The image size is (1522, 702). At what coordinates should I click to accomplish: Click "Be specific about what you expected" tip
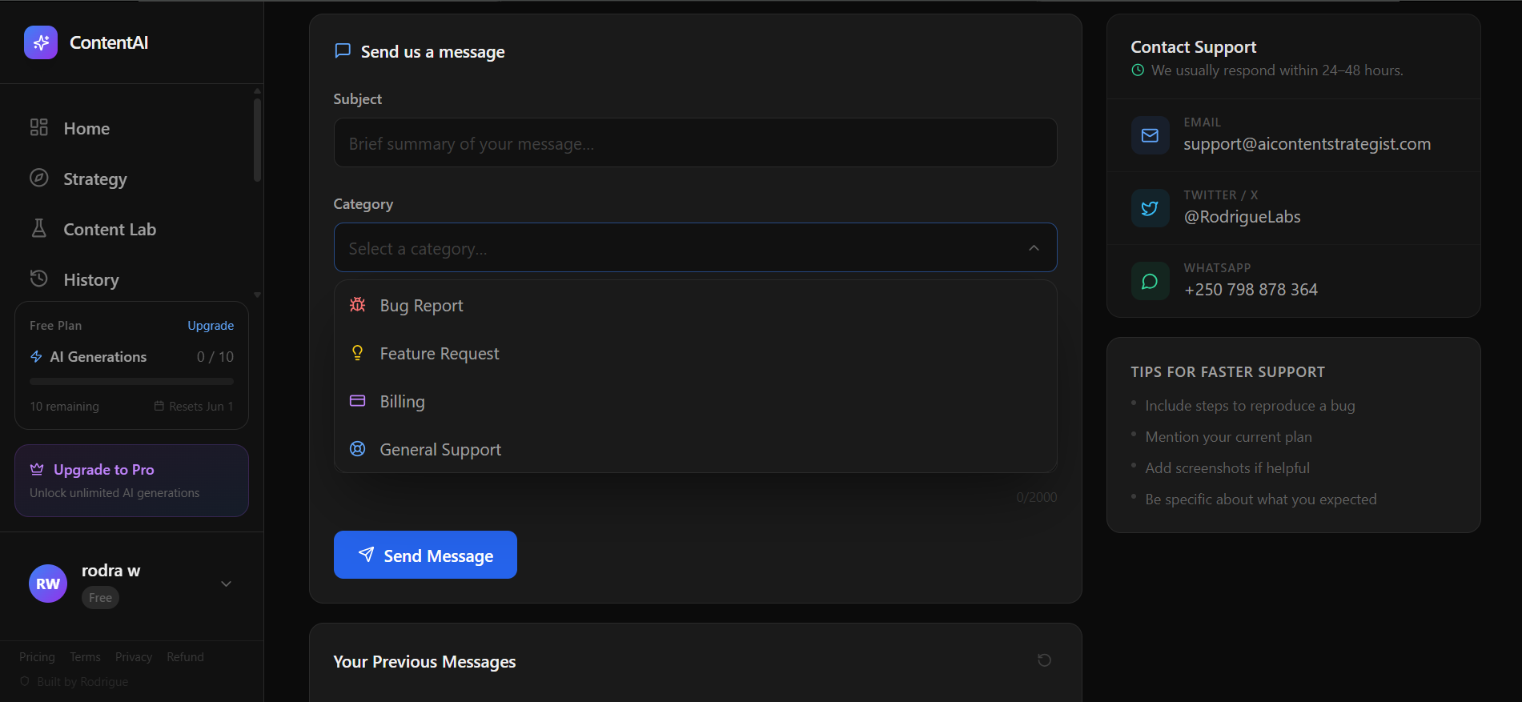1261,499
